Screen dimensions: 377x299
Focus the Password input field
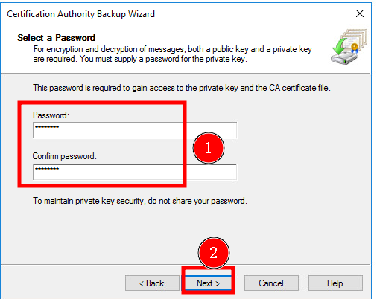point(135,130)
